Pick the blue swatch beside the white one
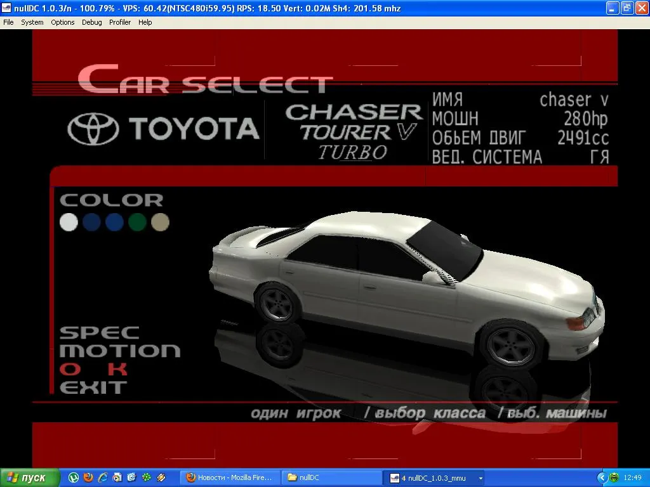Image resolution: width=650 pixels, height=487 pixels. tap(91, 222)
